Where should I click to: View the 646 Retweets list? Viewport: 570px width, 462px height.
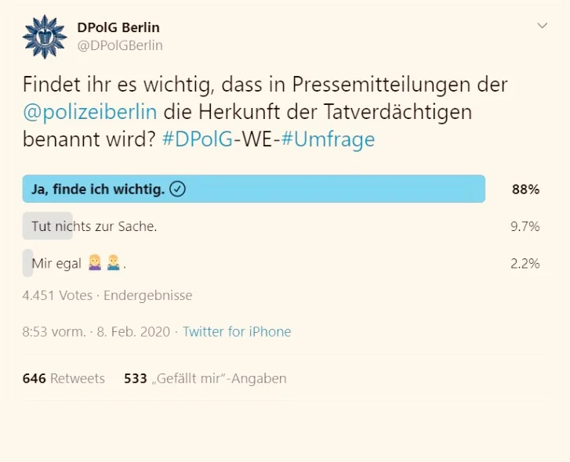pos(64,378)
